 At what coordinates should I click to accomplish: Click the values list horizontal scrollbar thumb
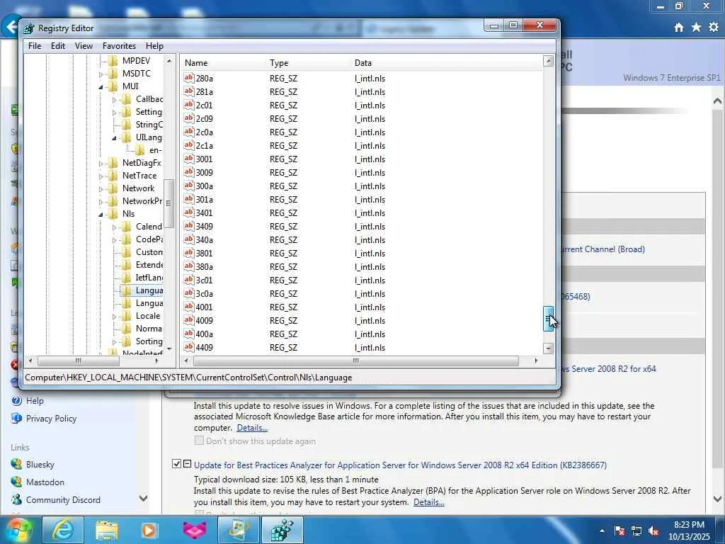coord(355,361)
